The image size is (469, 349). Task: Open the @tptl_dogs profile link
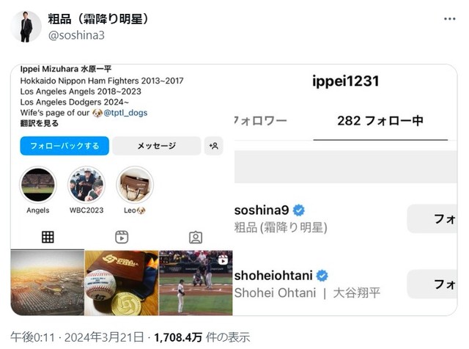click(x=125, y=113)
